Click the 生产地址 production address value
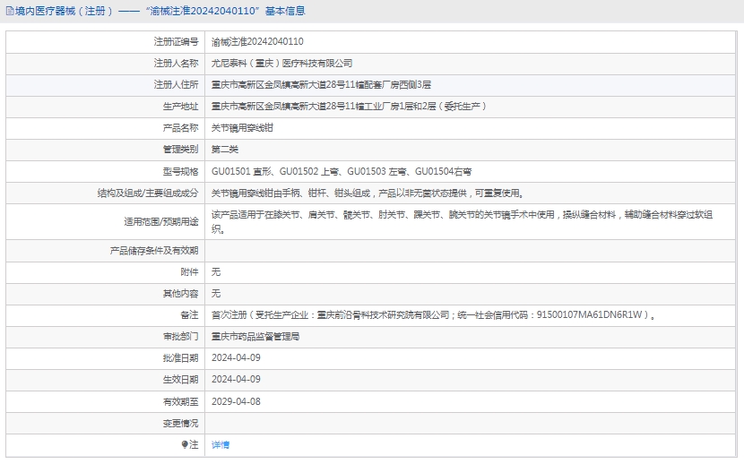Screen dimensions: 744x464 [x=349, y=107]
